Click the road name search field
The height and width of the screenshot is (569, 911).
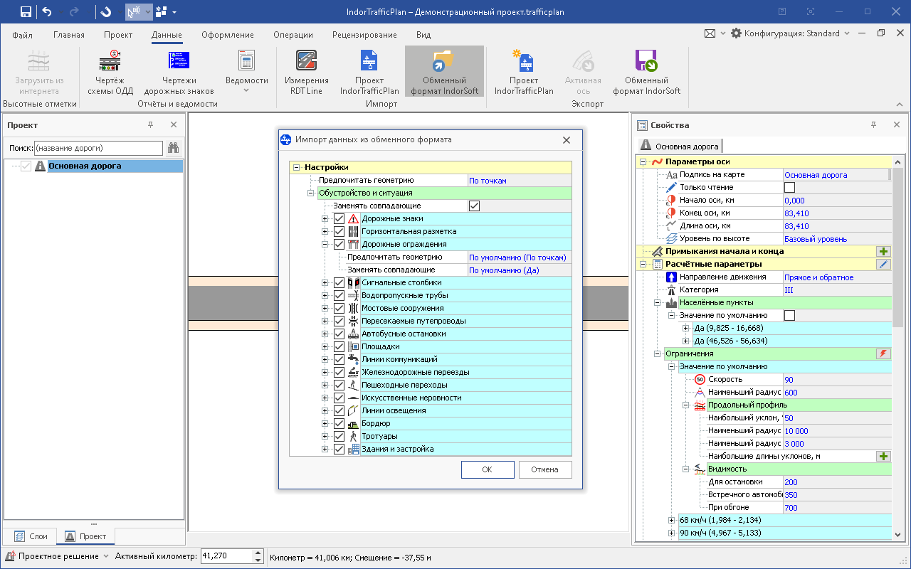(x=98, y=148)
